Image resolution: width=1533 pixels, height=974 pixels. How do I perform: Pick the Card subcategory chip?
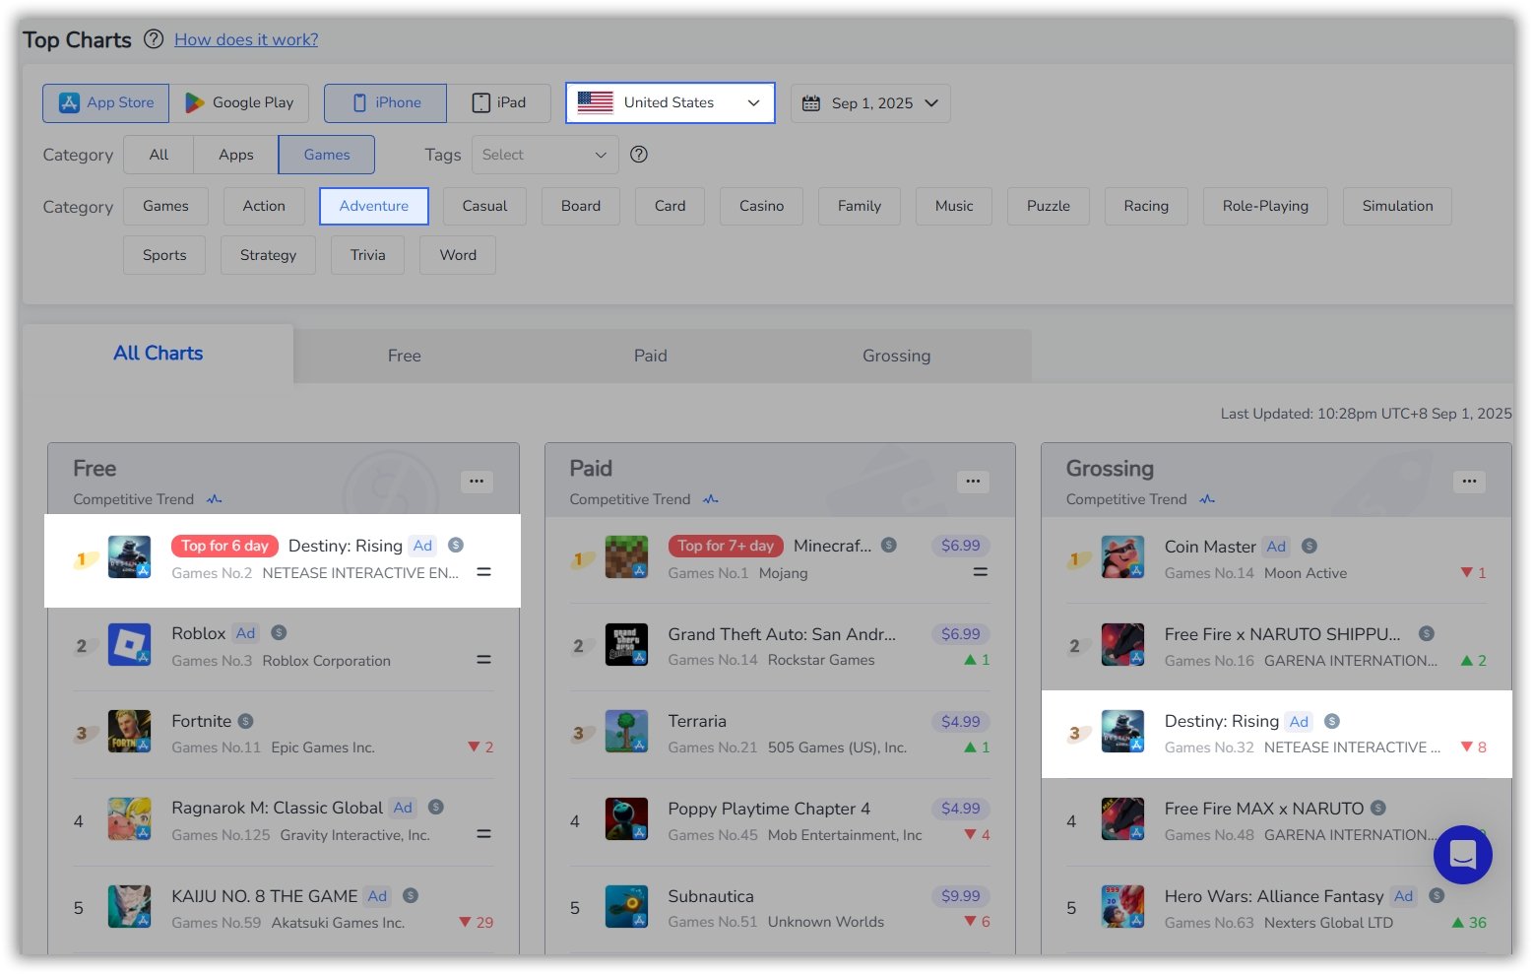point(671,206)
